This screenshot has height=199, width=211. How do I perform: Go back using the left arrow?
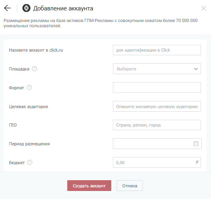click(7, 8)
